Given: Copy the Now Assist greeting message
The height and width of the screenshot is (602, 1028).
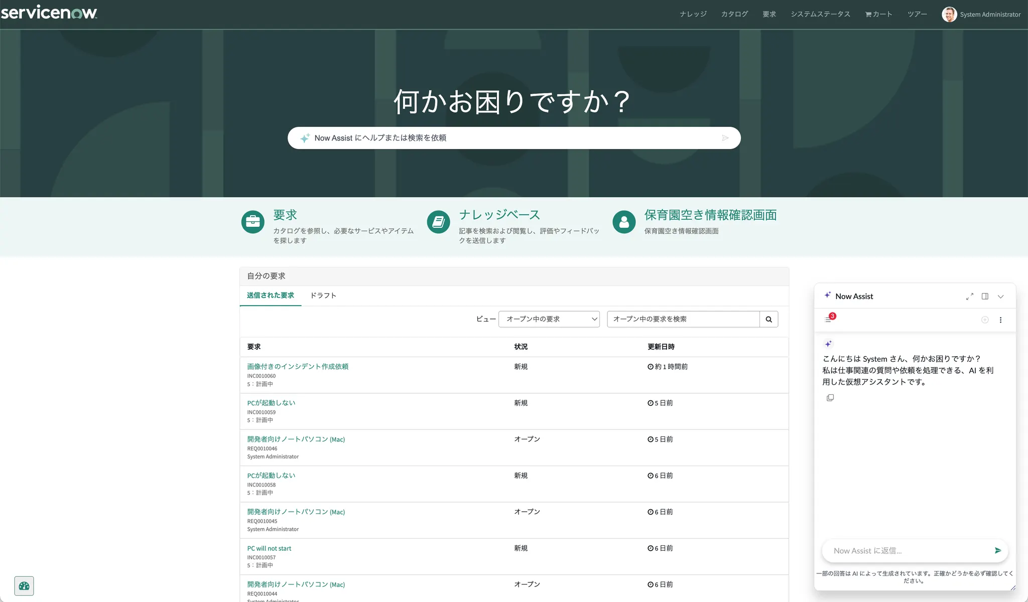Looking at the screenshot, I should [830, 398].
